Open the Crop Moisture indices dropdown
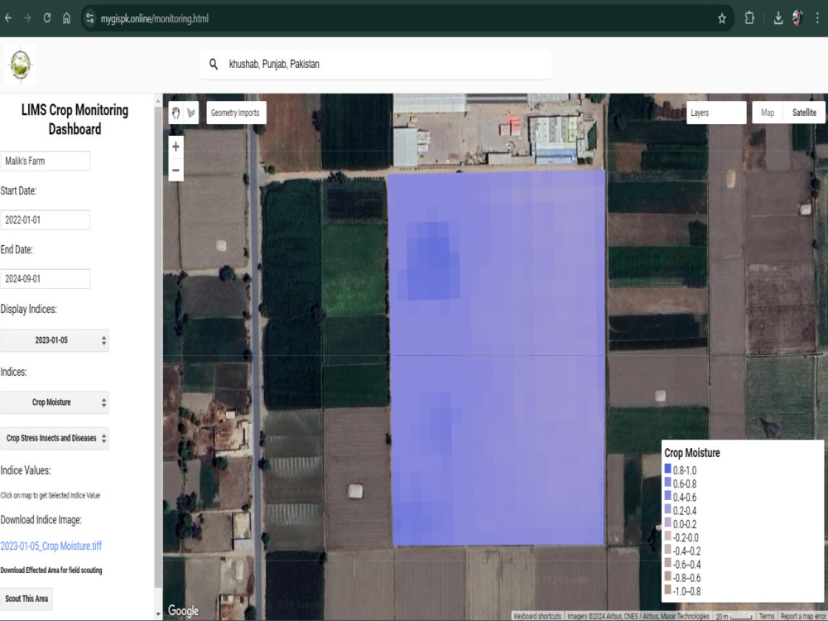The image size is (828, 621). (55, 402)
